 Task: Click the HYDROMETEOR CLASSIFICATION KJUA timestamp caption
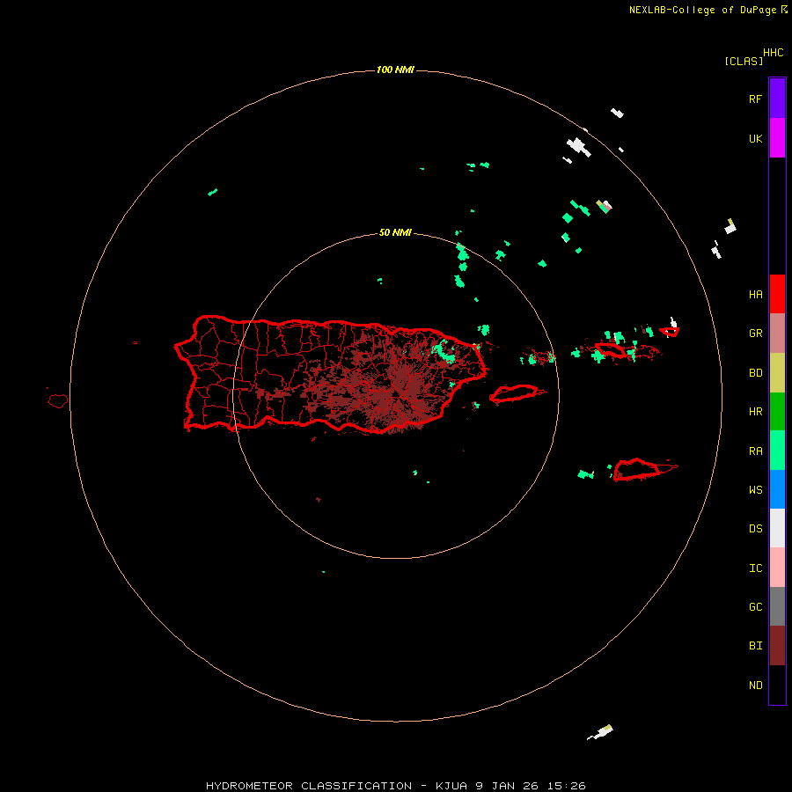(x=395, y=786)
